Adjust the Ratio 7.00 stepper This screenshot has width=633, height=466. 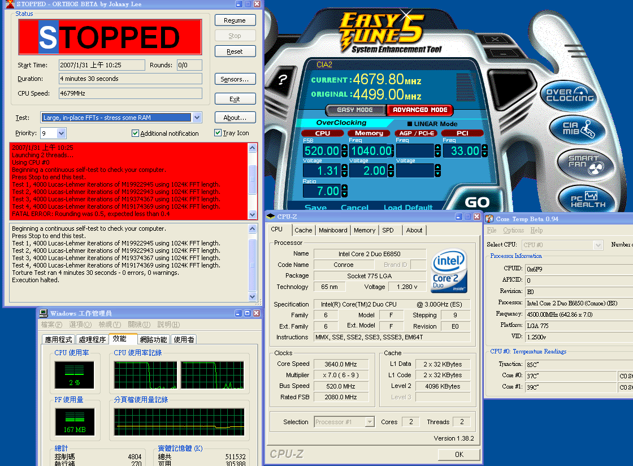click(x=344, y=191)
